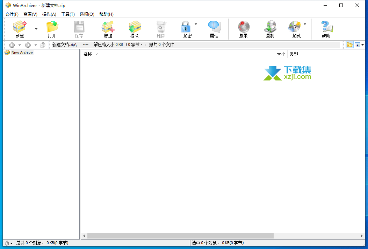Open the Forward history dropdown arrow
The image size is (368, 249).
click(36, 45)
